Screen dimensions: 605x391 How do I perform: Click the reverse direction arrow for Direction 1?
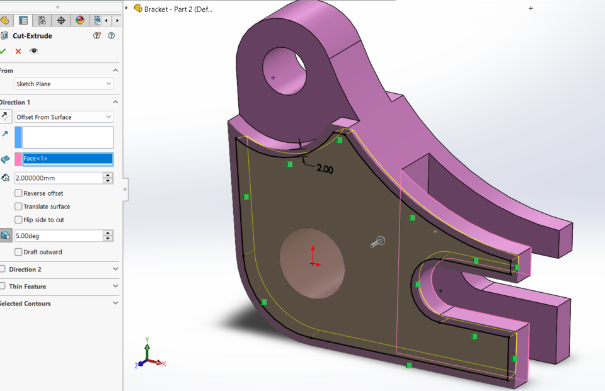(x=5, y=116)
